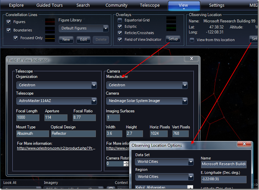Click the Optical Design Reflector field
Viewport: 259px width, 190px height.
[x=73, y=134]
